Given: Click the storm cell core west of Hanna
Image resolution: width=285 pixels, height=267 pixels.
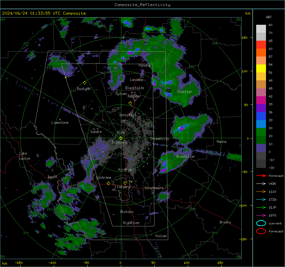Looking at the screenshot, I should (x=181, y=129).
